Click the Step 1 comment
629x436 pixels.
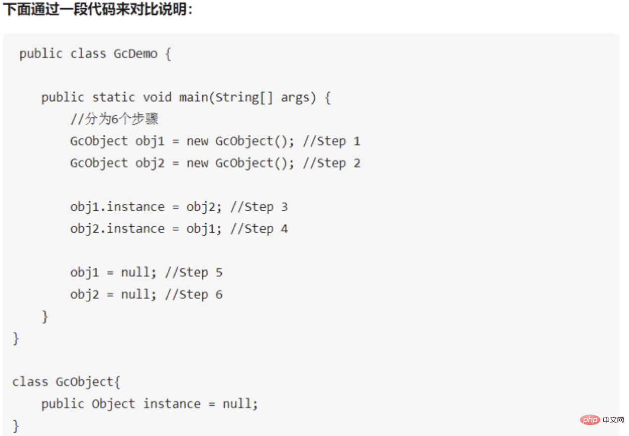tap(332, 141)
